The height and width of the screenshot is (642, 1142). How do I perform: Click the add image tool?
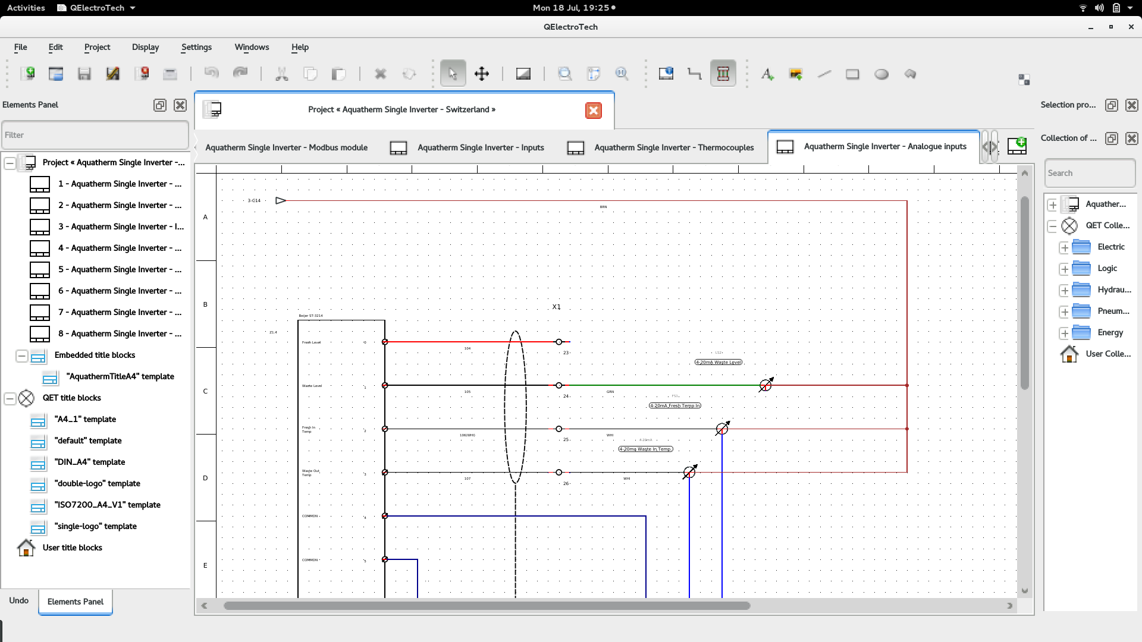click(796, 74)
